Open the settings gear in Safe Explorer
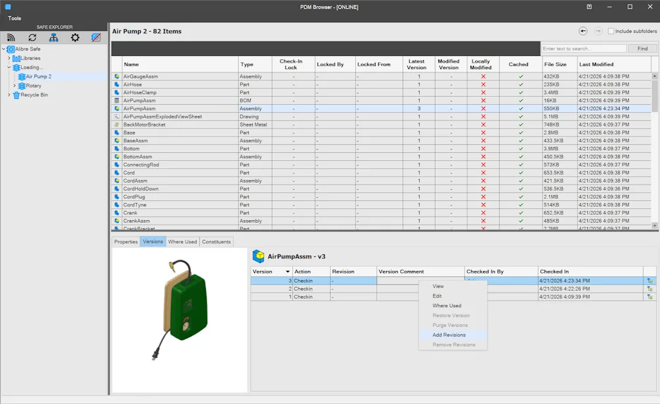Image resolution: width=660 pixels, height=404 pixels. [75, 38]
